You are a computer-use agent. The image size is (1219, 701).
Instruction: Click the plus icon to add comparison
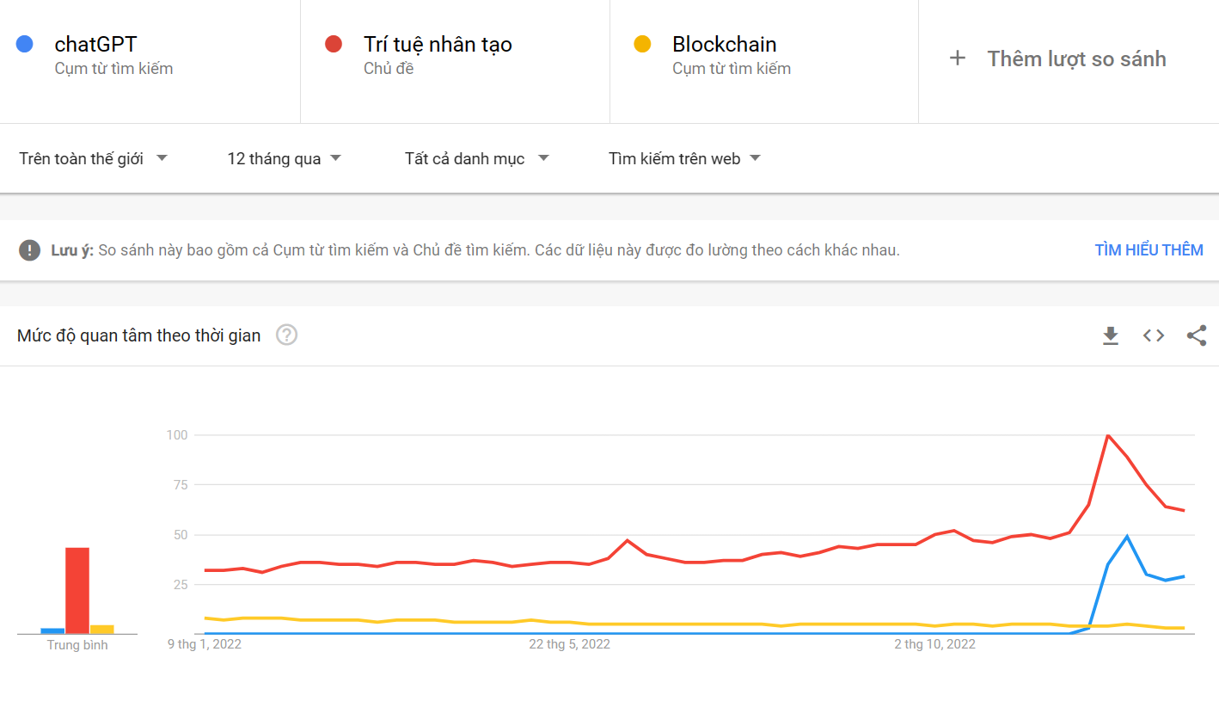point(958,58)
